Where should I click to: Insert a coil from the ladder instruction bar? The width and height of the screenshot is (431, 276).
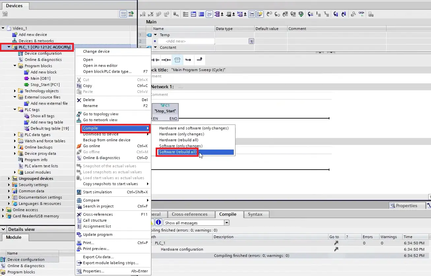[166, 60]
